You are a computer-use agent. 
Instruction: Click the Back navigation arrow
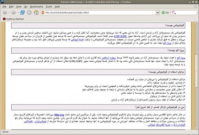(5, 13)
